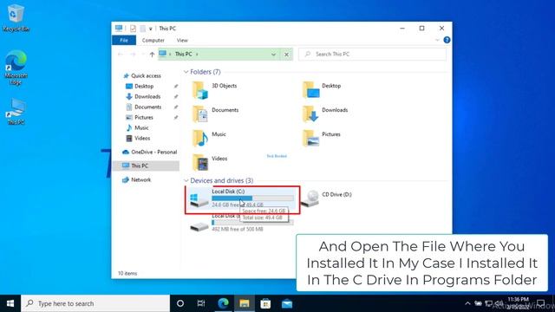Viewport: 555px width, 312px height.
Task: Open the Music folder icon
Action: click(x=200, y=138)
